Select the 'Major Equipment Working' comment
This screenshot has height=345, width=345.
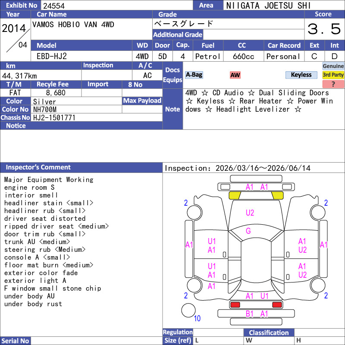point(49,180)
